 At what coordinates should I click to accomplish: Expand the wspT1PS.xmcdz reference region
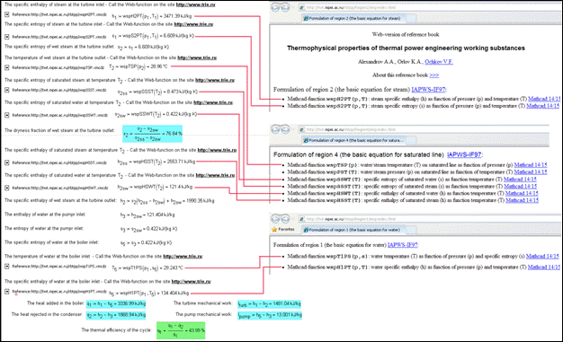[x=7, y=267]
